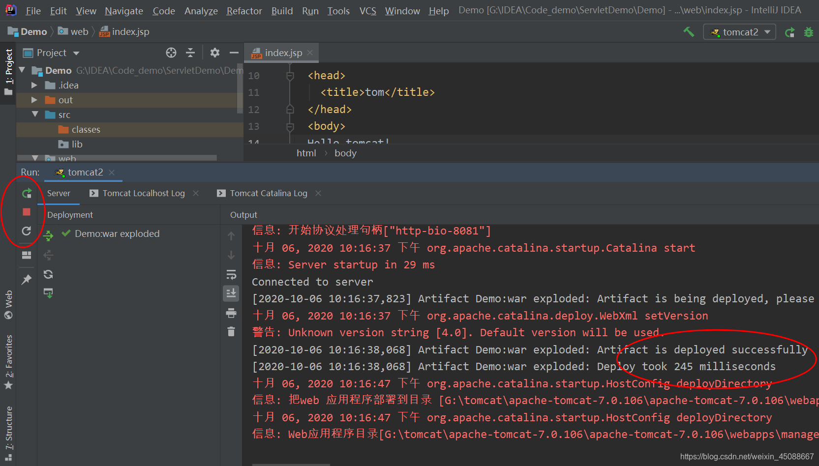
Task: Switch to Tomcat Catalina Log tab
Action: (x=262, y=193)
